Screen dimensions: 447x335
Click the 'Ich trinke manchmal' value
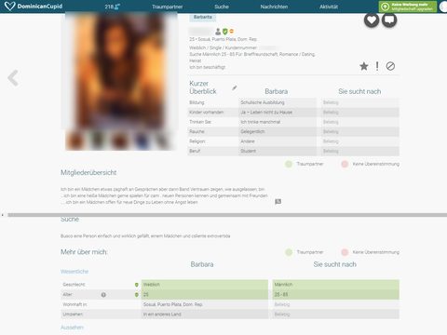(x=261, y=122)
